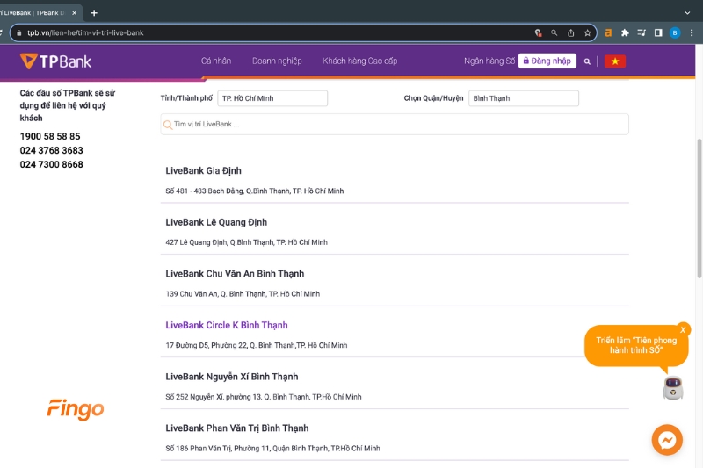This screenshot has width=703, height=468.
Task: Click the browser address bar URL
Action: point(85,32)
